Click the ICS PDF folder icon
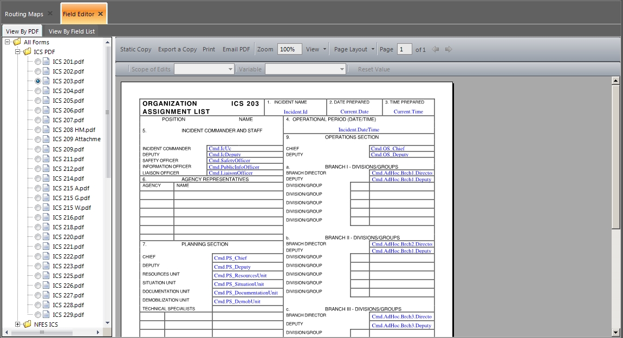623x338 pixels. point(27,52)
